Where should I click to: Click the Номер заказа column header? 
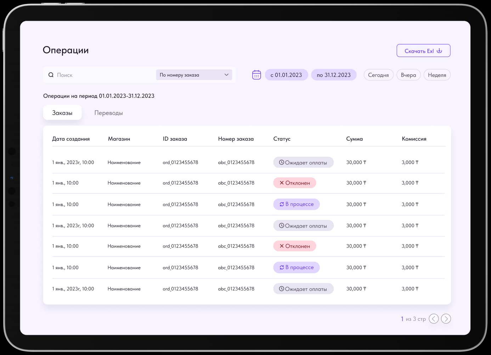pyautogui.click(x=236, y=139)
